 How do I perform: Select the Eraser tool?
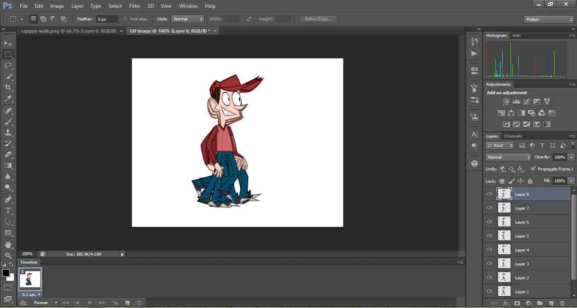pos(8,154)
